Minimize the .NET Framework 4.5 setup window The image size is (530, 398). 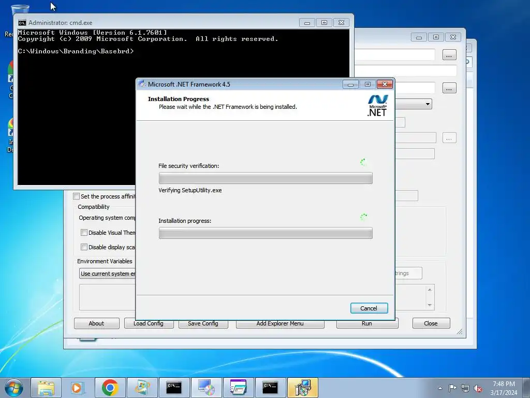(350, 84)
